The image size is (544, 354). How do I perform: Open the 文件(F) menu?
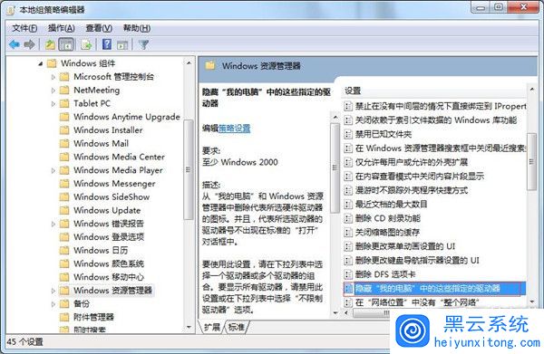(24, 28)
